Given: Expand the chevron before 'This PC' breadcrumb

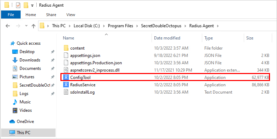Looking at the screenshot, I should 48,26.
